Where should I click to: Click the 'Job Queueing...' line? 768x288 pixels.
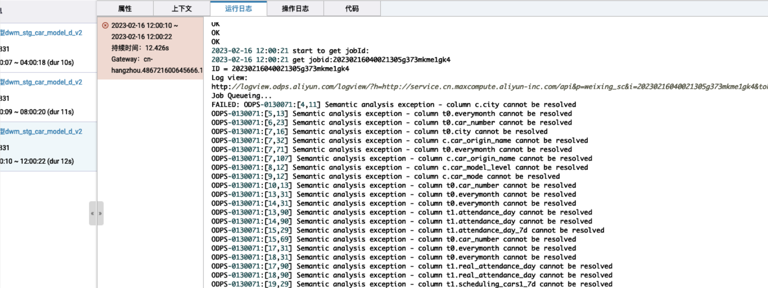(242, 96)
